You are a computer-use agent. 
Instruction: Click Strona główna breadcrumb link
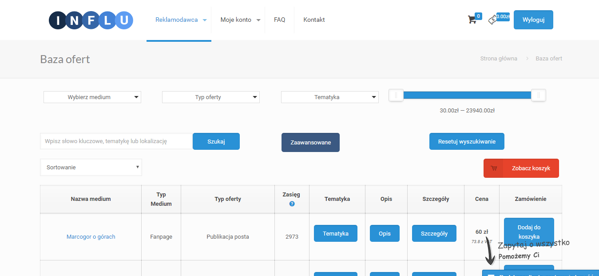[x=499, y=59]
